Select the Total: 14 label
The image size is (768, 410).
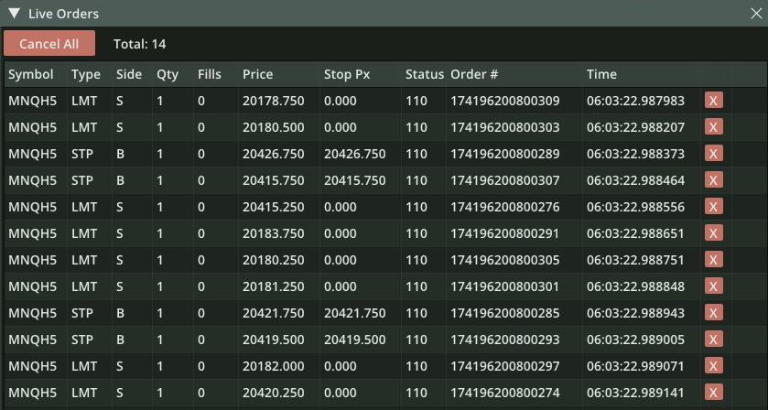tap(139, 44)
